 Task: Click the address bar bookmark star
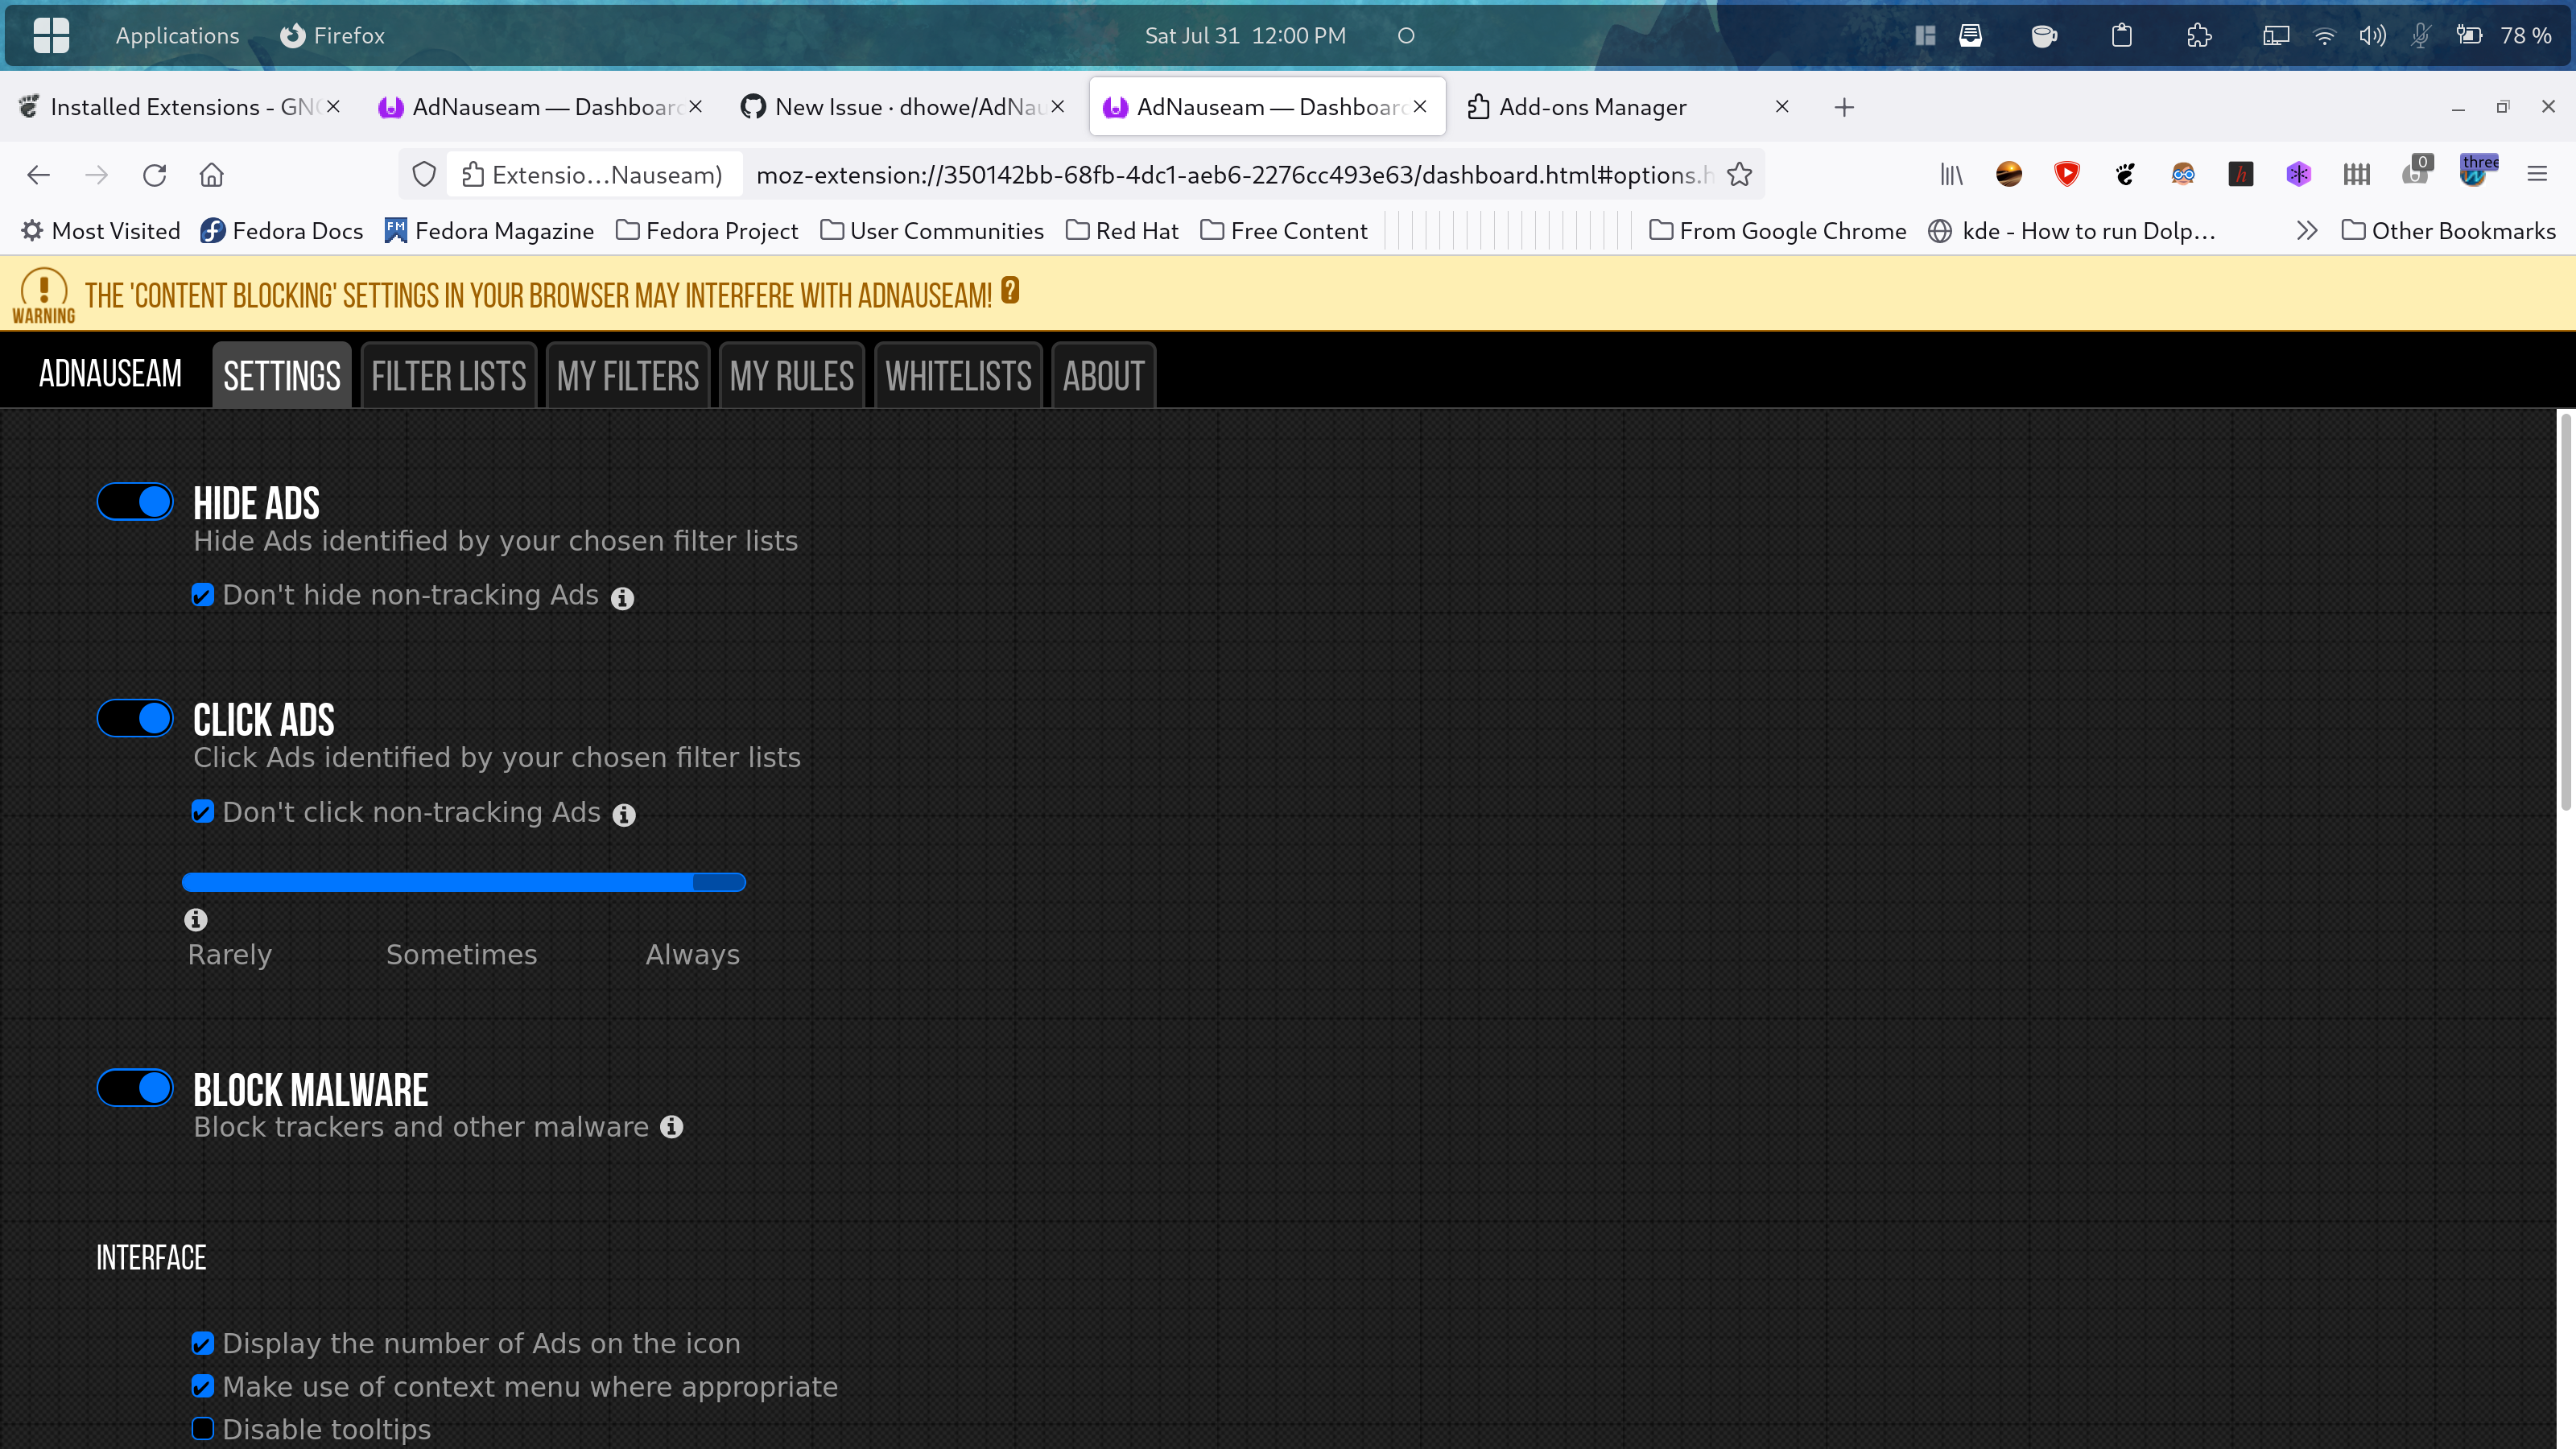1740,174
